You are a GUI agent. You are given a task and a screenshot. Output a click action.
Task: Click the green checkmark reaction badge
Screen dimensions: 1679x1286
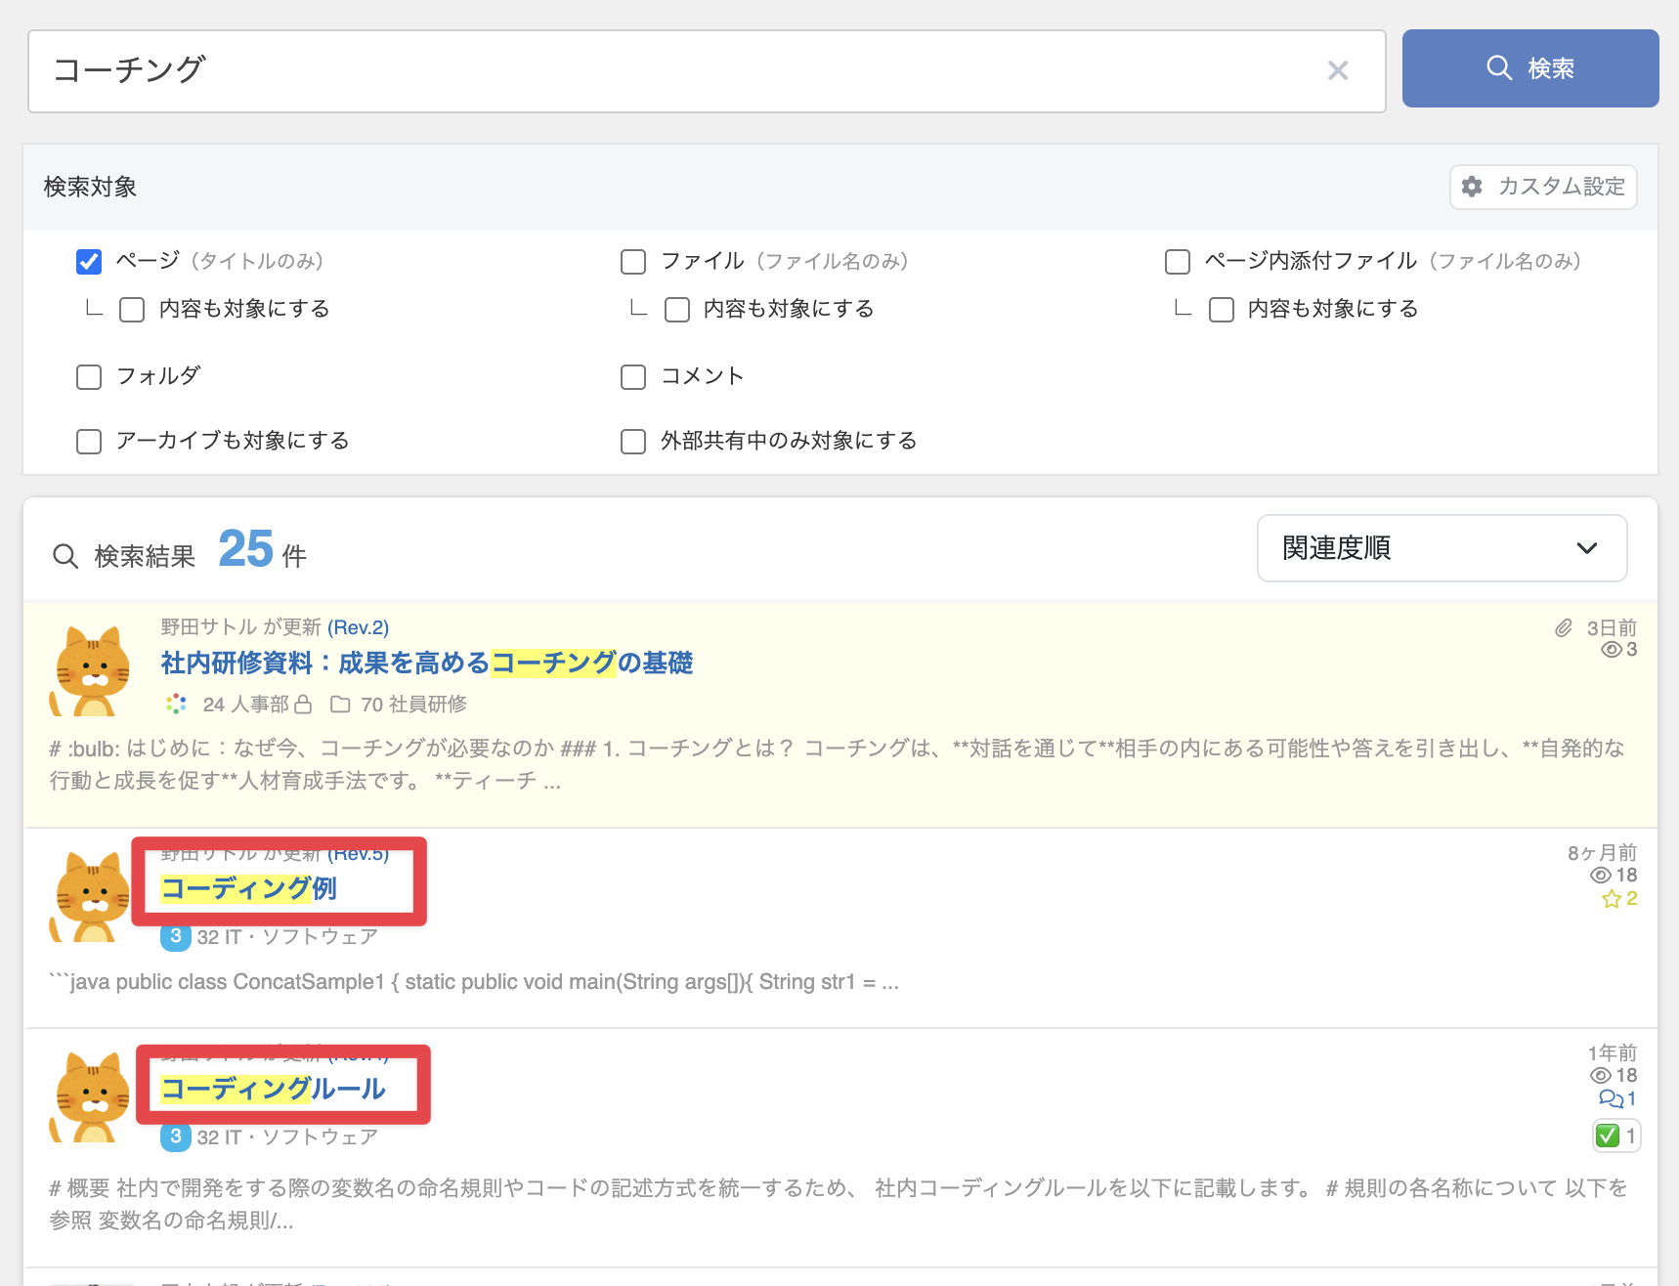pos(1608,1136)
